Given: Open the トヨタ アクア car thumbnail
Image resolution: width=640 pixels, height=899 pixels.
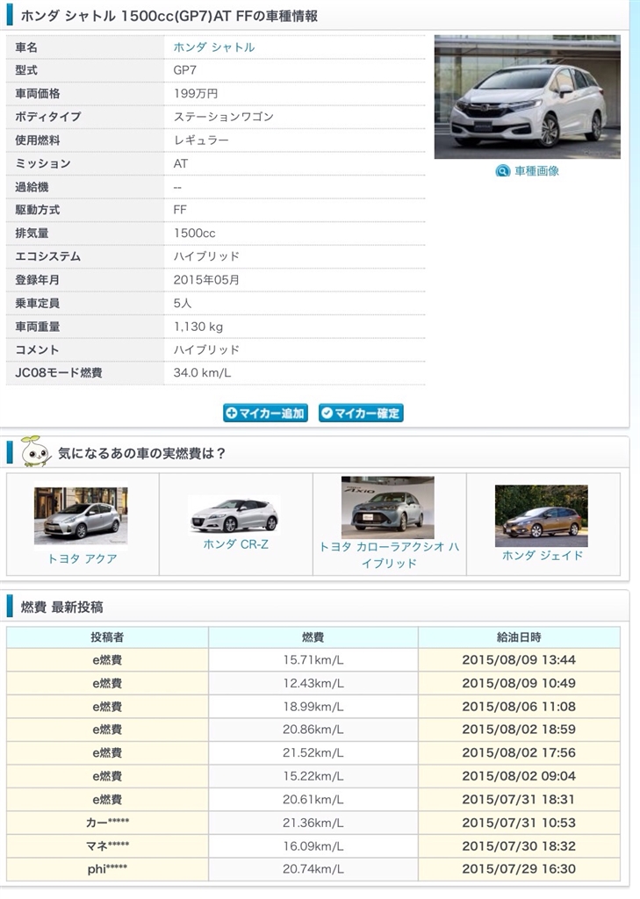Looking at the screenshot, I should (x=81, y=515).
